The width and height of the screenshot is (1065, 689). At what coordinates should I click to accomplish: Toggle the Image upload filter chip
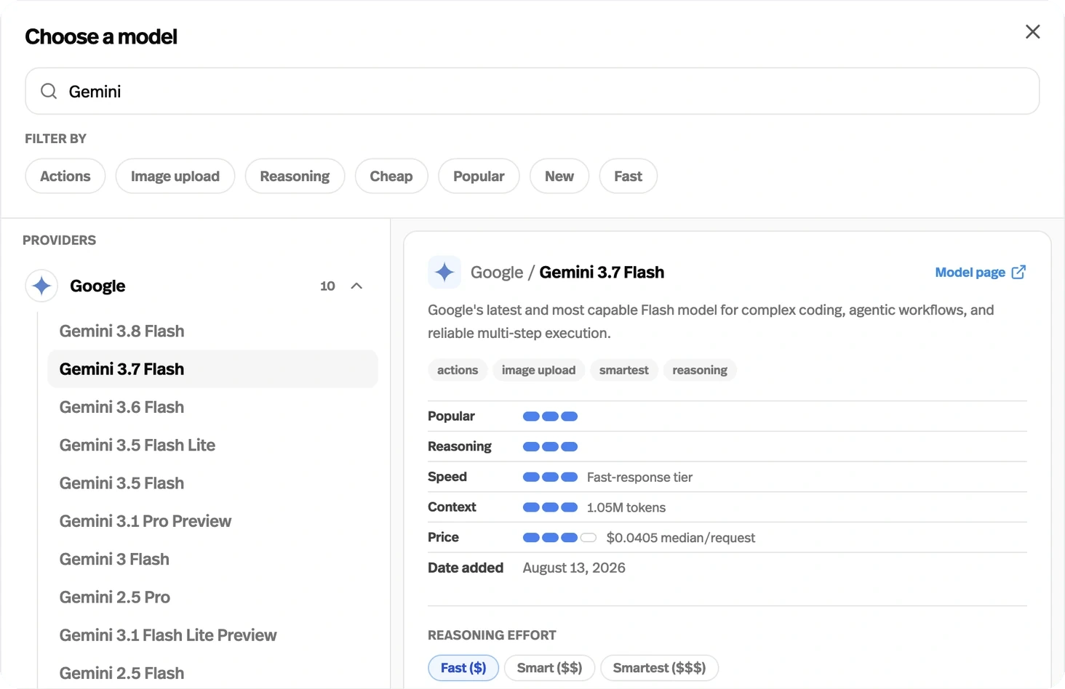click(175, 176)
